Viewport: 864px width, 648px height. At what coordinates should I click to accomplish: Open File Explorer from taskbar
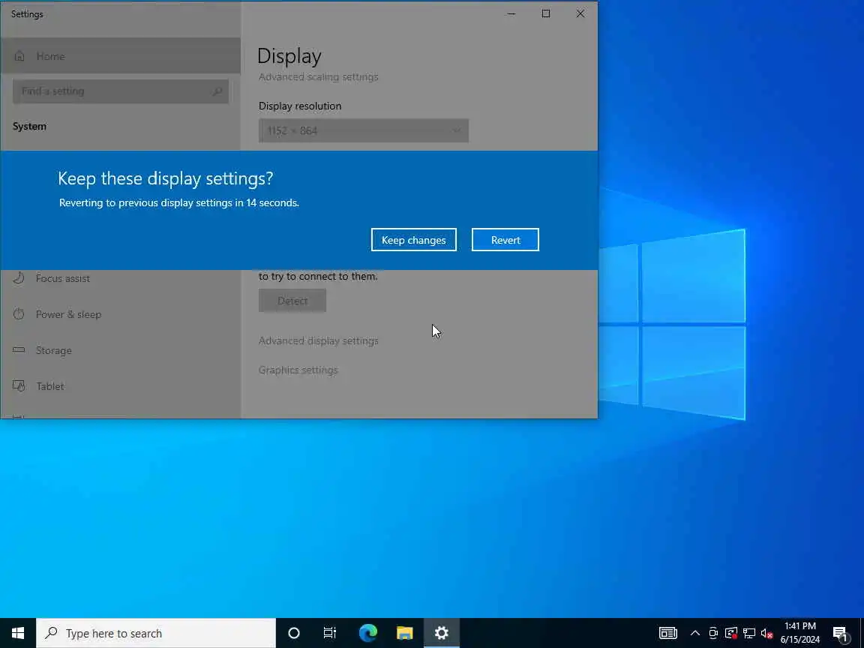[404, 633]
